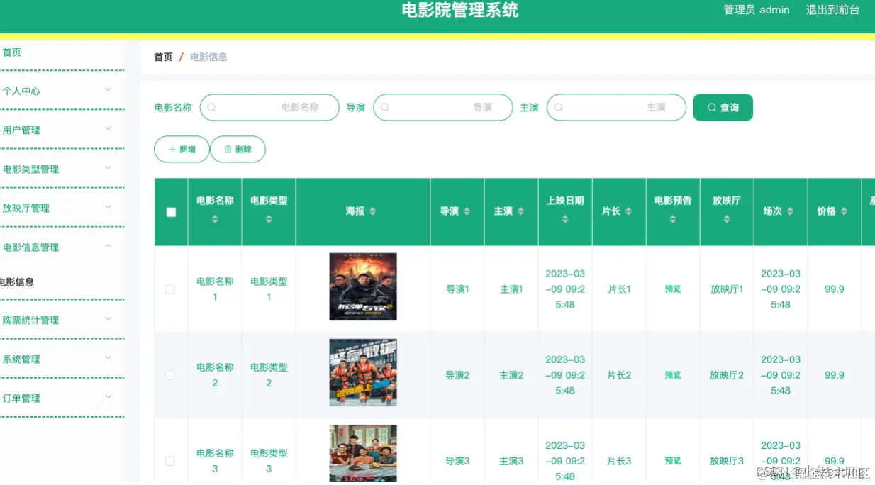Image resolution: width=875 pixels, height=485 pixels.
Task: Click the magnifier icon in 电影名称 search field
Action: click(211, 107)
